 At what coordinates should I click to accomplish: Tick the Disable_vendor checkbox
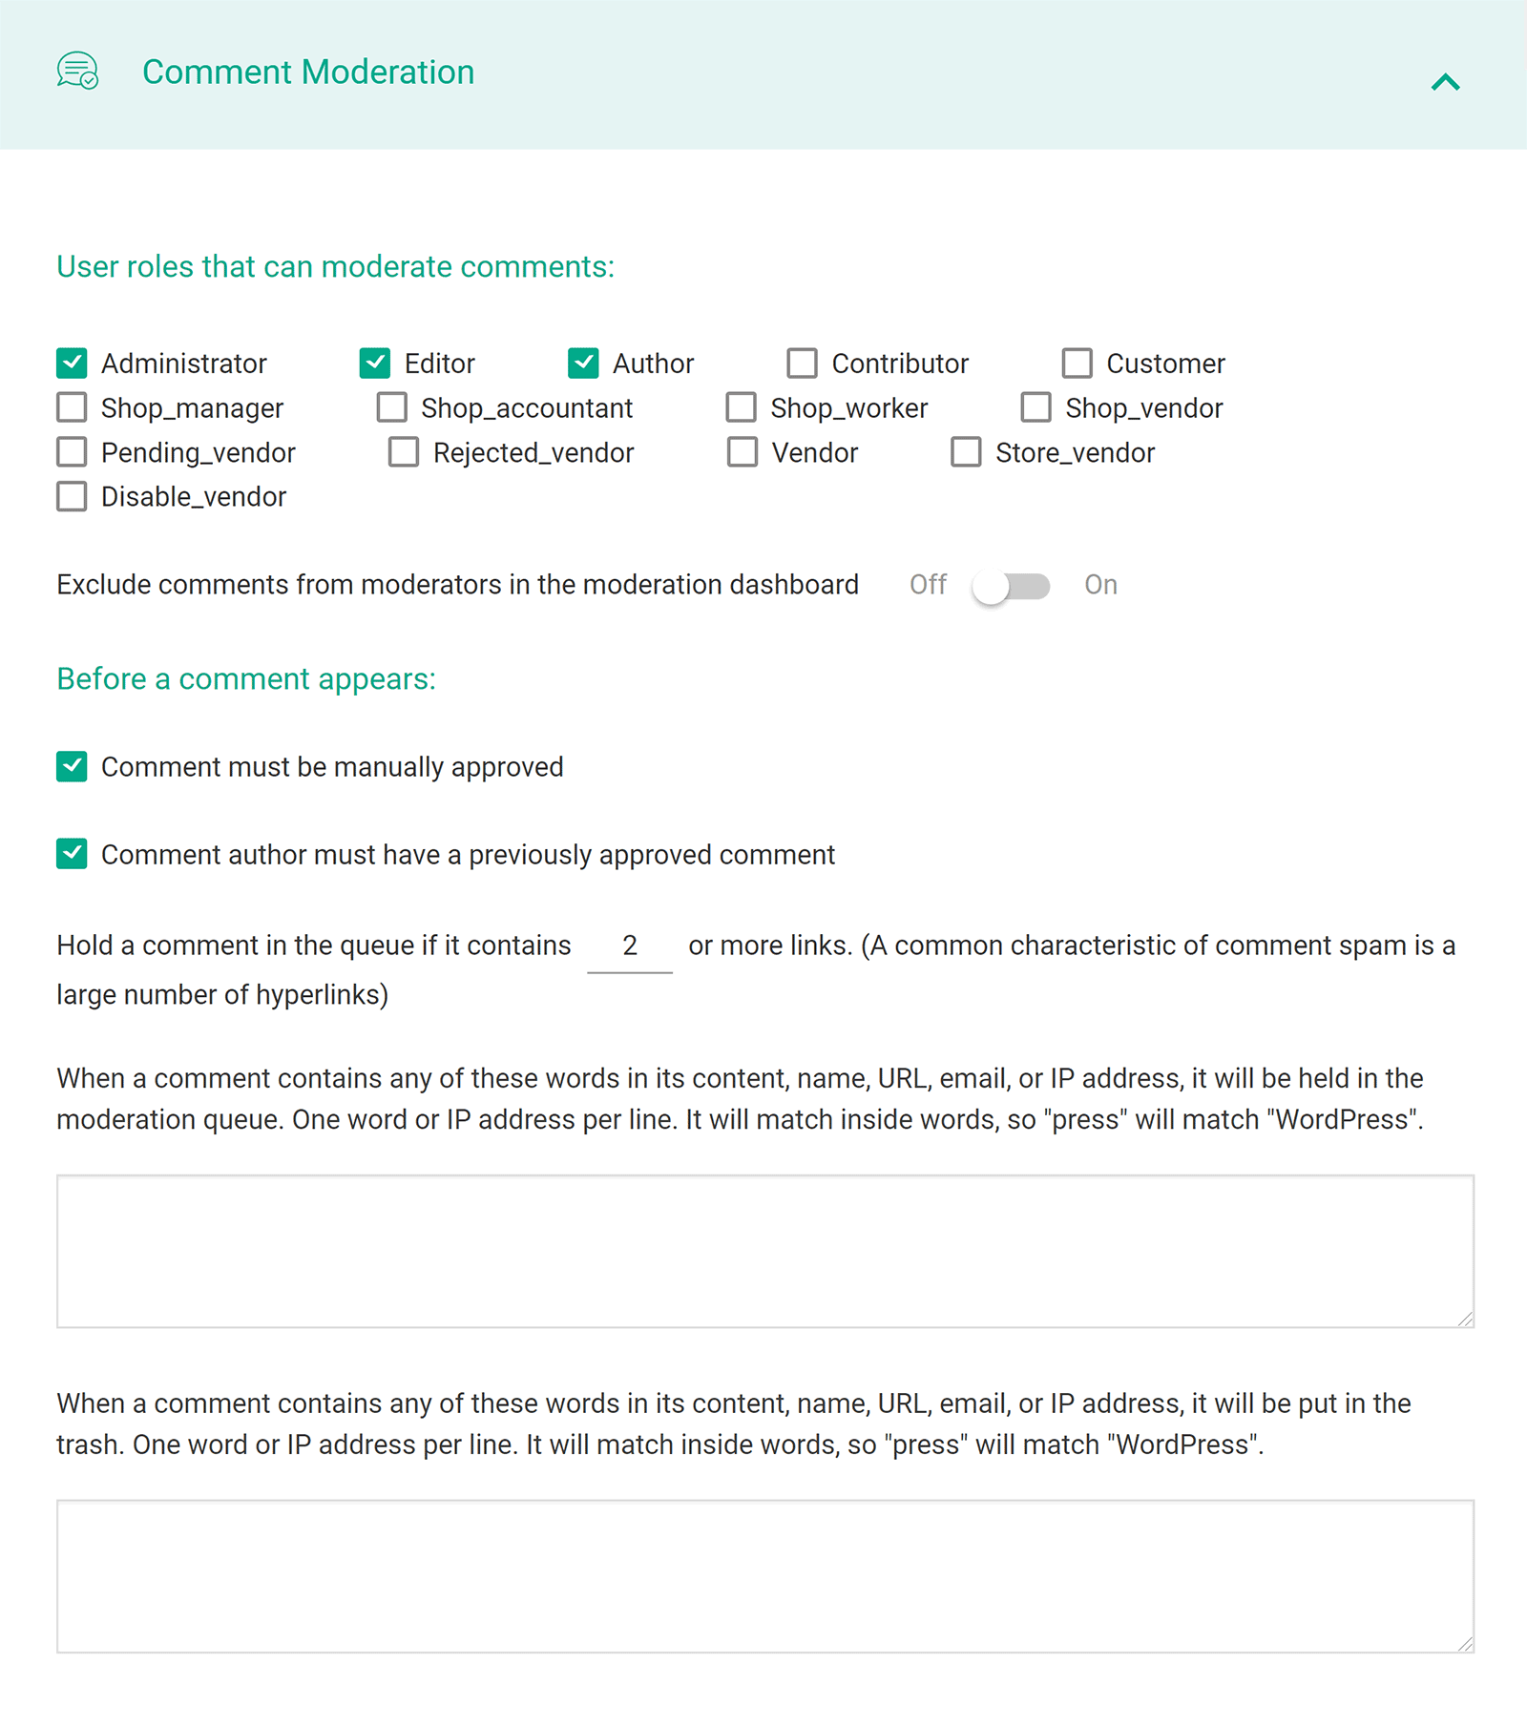tap(72, 496)
